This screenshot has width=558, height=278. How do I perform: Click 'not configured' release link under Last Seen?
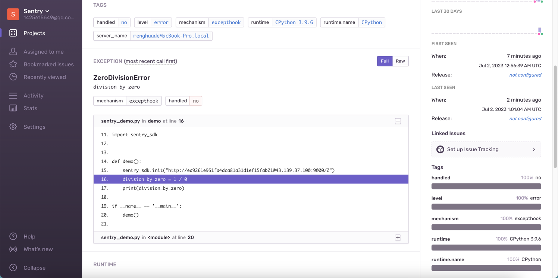click(x=525, y=119)
